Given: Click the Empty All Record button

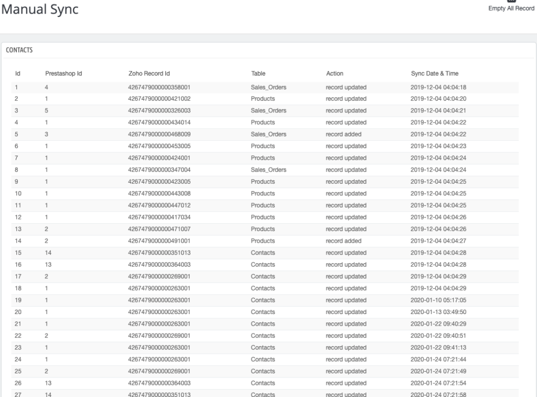Looking at the screenshot, I should 511,7.
